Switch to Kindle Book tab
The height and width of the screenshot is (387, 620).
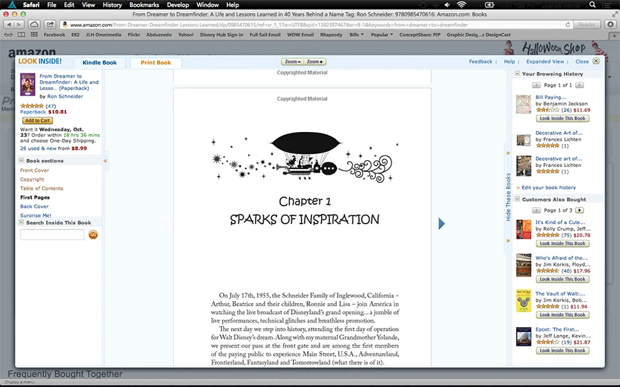(x=100, y=63)
